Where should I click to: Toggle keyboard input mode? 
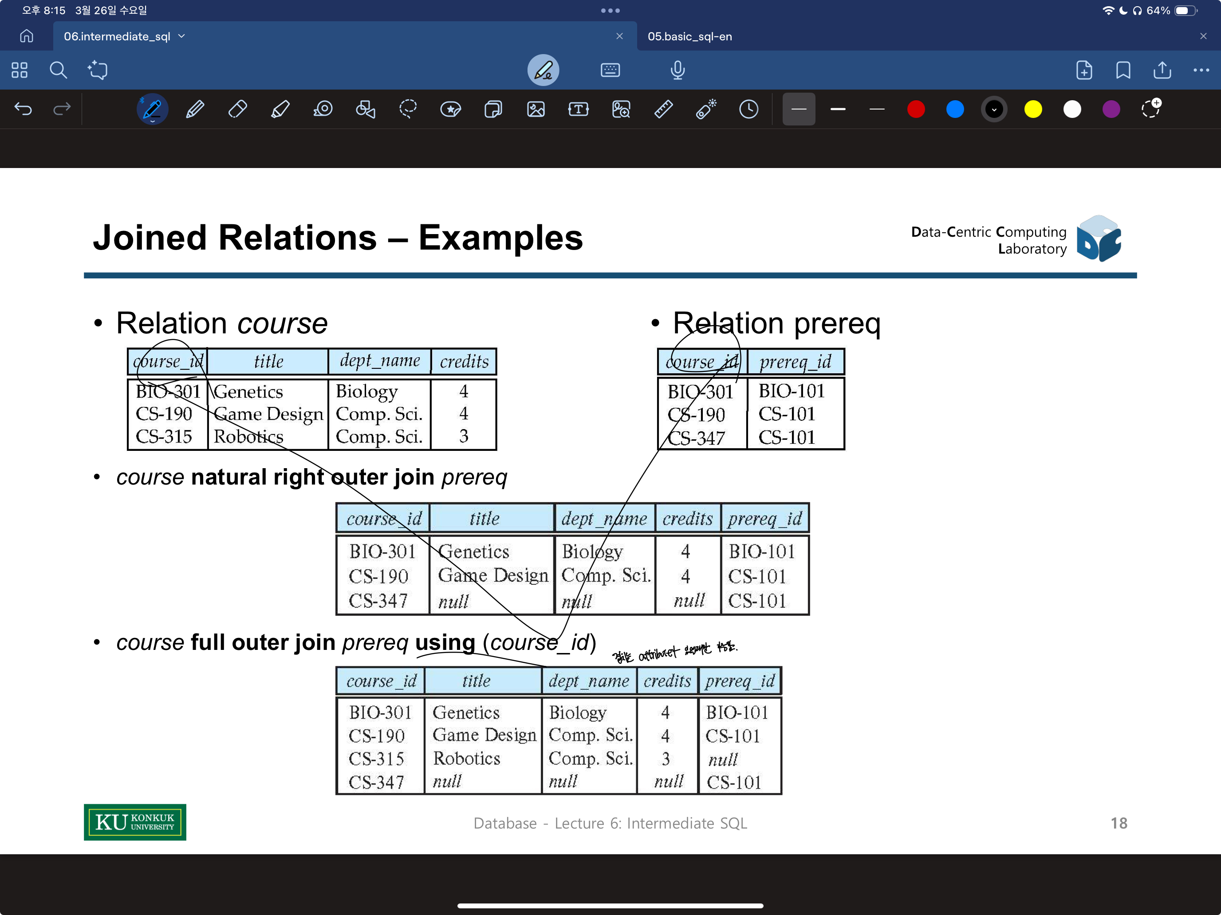click(610, 70)
